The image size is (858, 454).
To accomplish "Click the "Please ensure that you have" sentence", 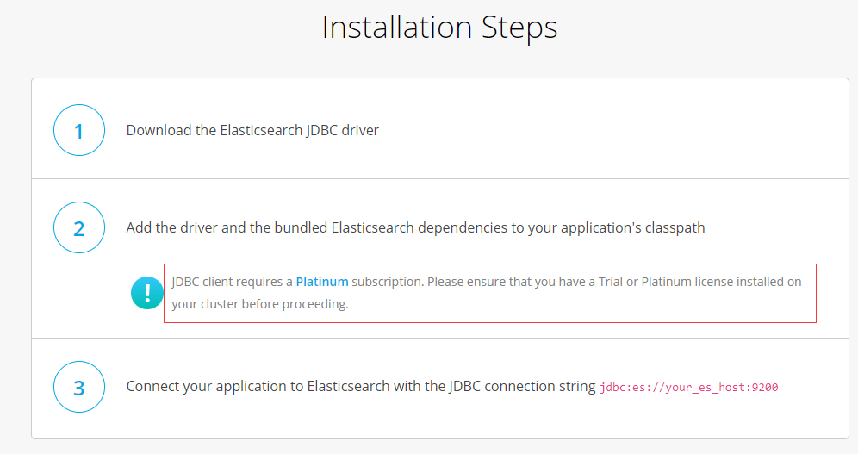I will click(x=508, y=282).
